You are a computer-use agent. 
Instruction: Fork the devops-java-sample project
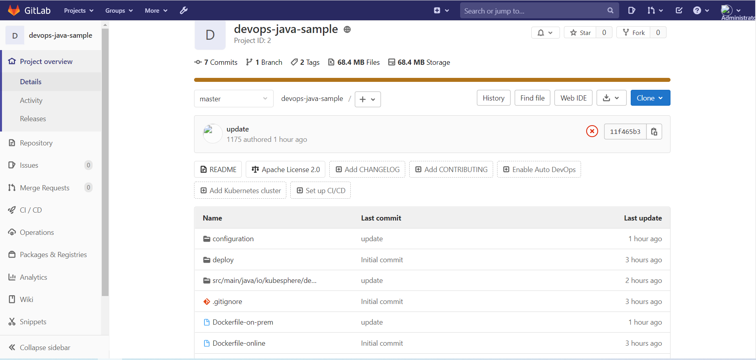tap(634, 33)
